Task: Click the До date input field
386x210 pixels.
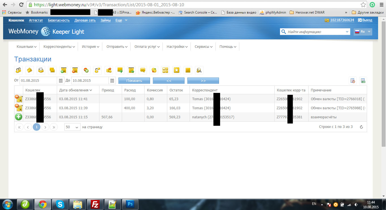Action: [90, 81]
